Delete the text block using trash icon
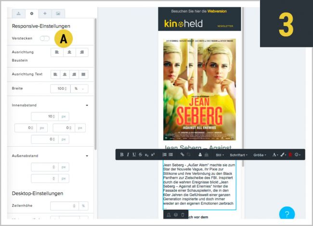Screen dimensions: 313x226 click(183, 214)
